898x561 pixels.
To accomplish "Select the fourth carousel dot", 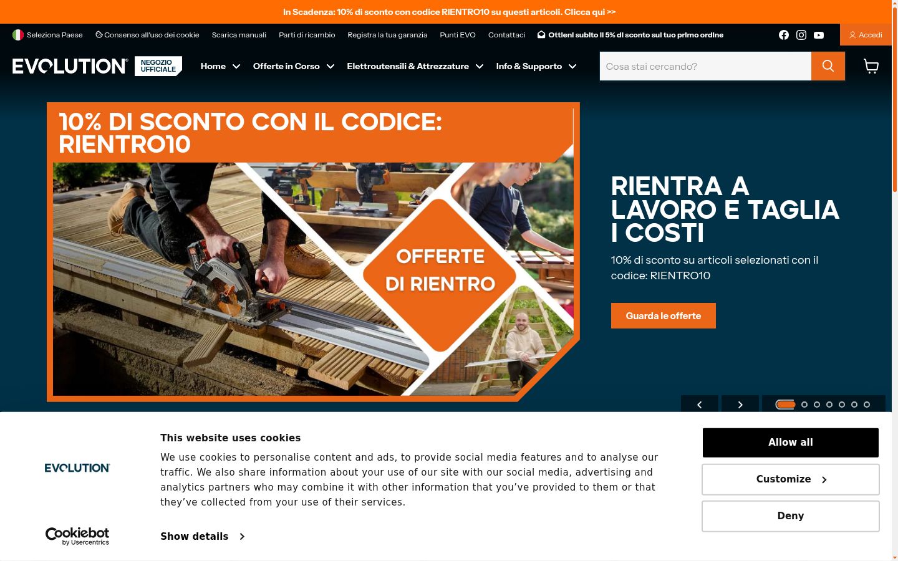I will click(x=829, y=405).
